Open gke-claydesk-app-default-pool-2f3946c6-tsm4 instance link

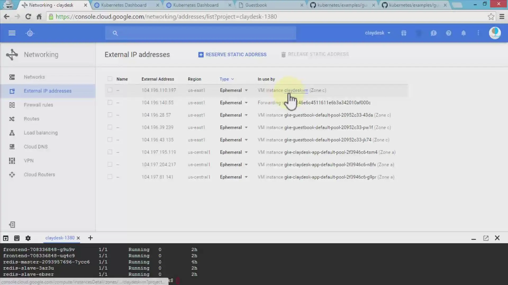point(331,152)
